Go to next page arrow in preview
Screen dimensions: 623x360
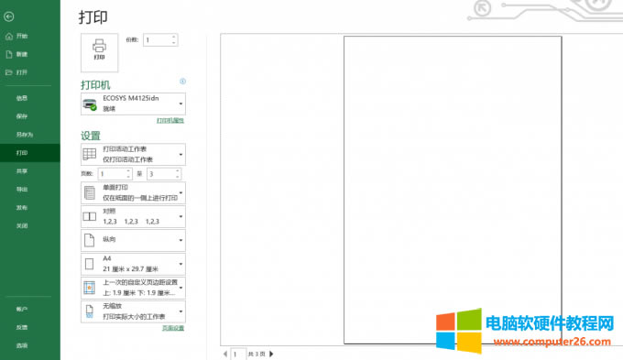click(271, 354)
